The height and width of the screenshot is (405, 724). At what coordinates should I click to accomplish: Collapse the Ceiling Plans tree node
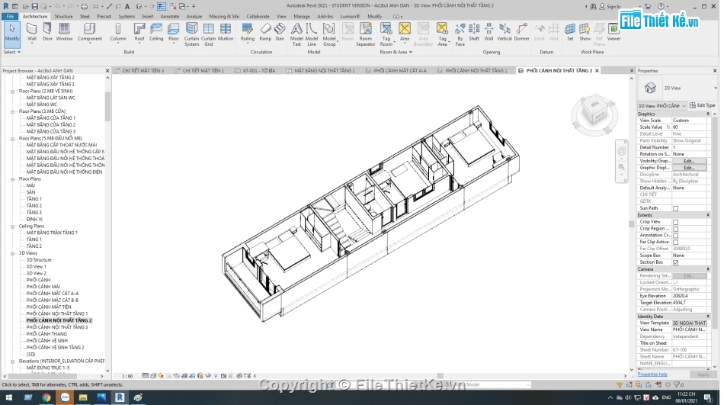click(12, 226)
